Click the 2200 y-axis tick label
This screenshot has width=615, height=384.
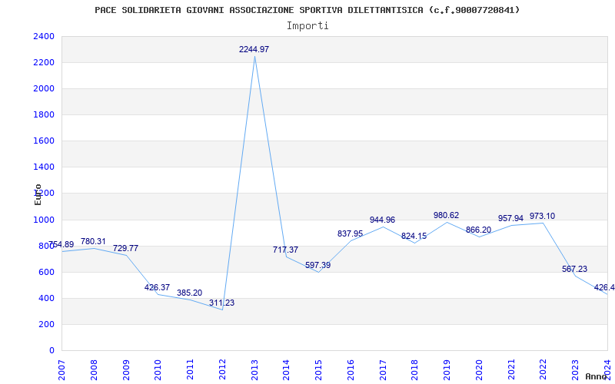pyautogui.click(x=44, y=63)
